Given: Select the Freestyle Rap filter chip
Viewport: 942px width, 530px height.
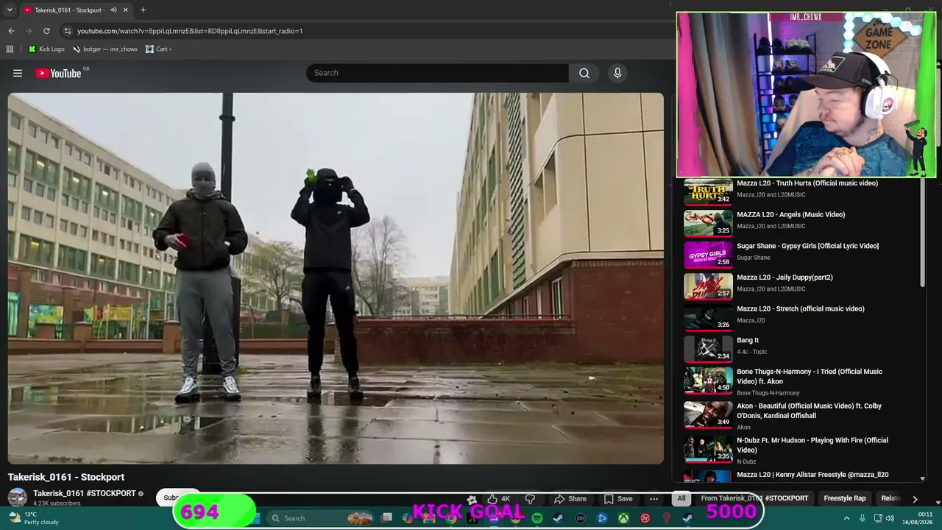Looking at the screenshot, I should (x=845, y=498).
